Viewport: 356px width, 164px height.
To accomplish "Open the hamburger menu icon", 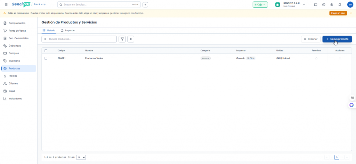I will click(x=6, y=5).
